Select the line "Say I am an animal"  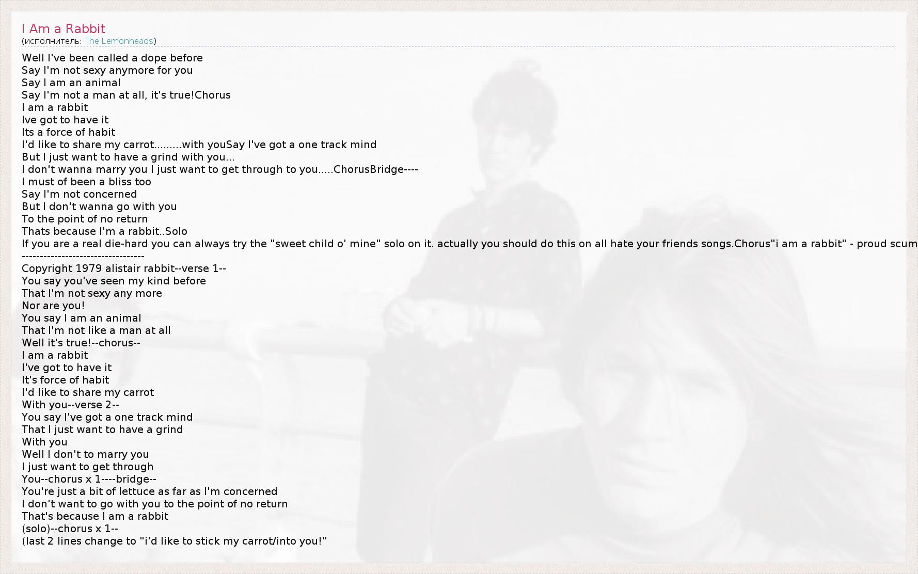(x=71, y=83)
